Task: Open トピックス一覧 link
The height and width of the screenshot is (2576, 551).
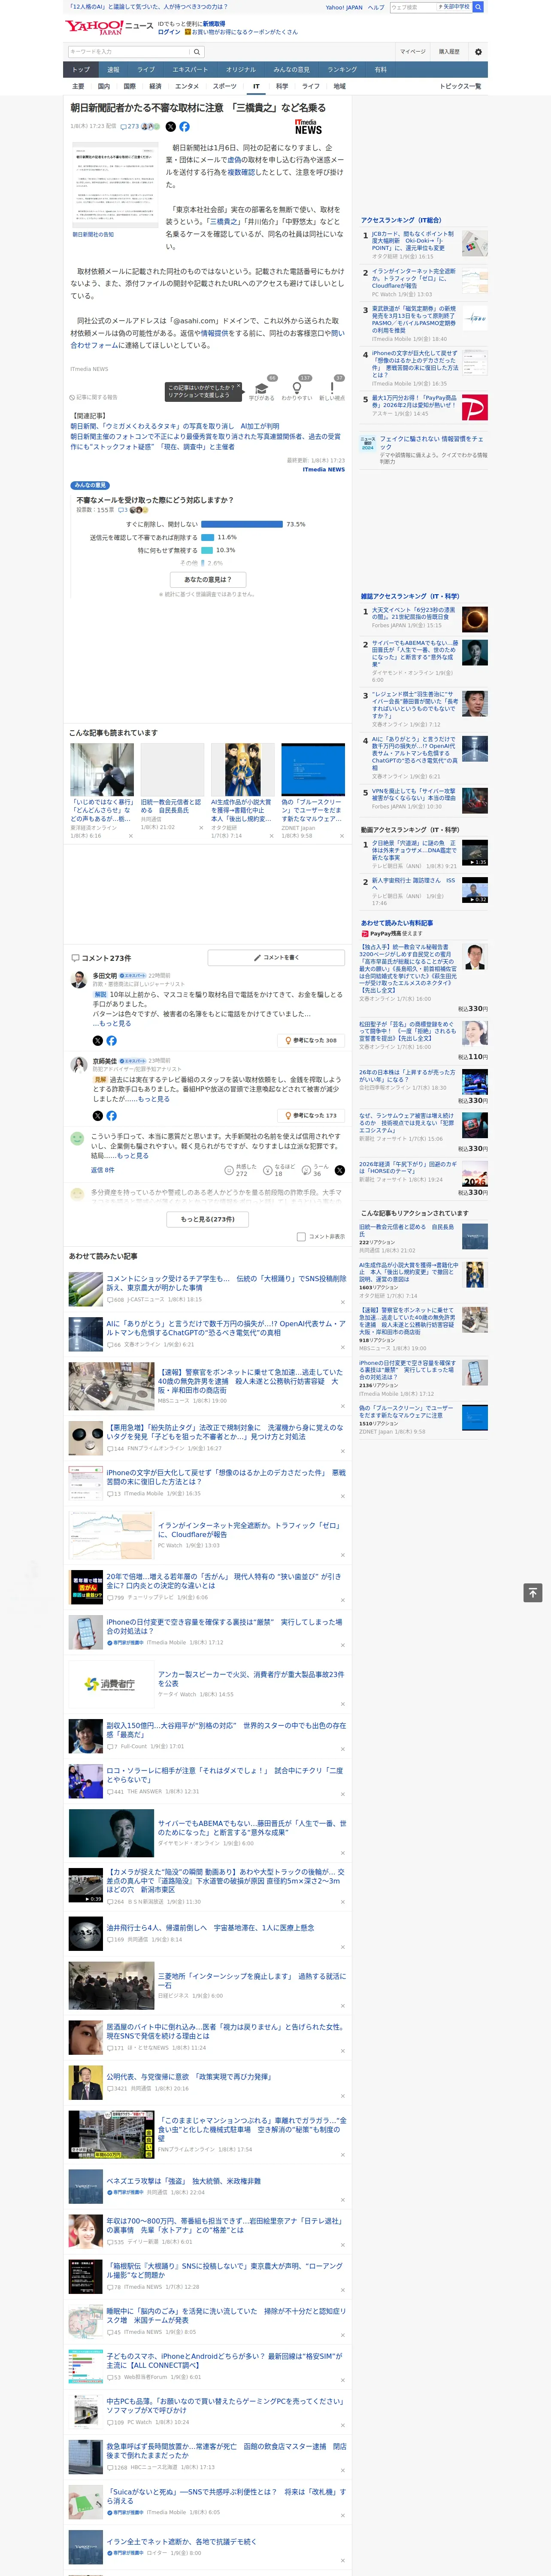Action: (460, 86)
